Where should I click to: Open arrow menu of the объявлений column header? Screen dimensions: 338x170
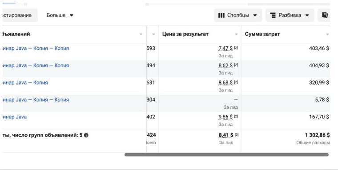coord(141,34)
